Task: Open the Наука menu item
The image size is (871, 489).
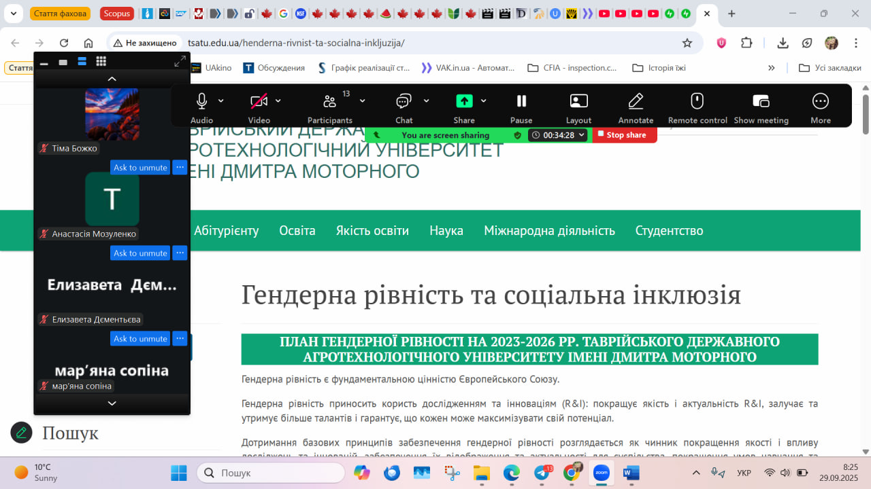Action: [x=446, y=231]
